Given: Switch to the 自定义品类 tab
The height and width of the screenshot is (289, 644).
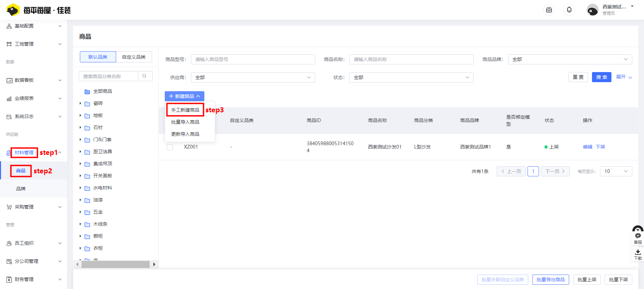Looking at the screenshot, I should click(x=134, y=57).
